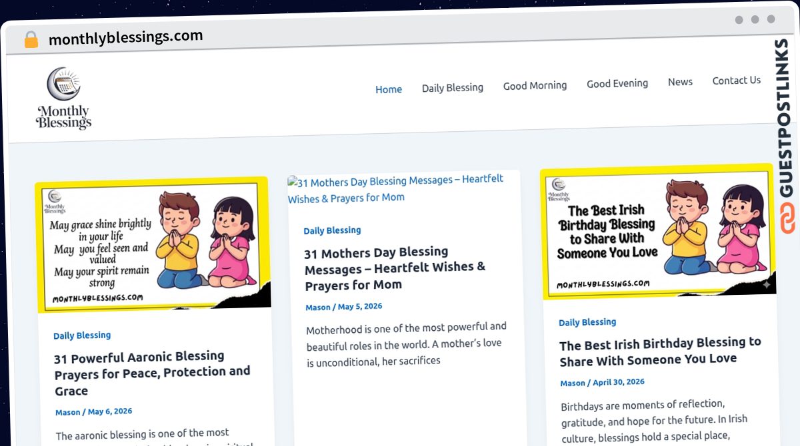This screenshot has height=446, width=800.
Task: Click the padlock icon in the address bar
Action: pyautogui.click(x=31, y=39)
